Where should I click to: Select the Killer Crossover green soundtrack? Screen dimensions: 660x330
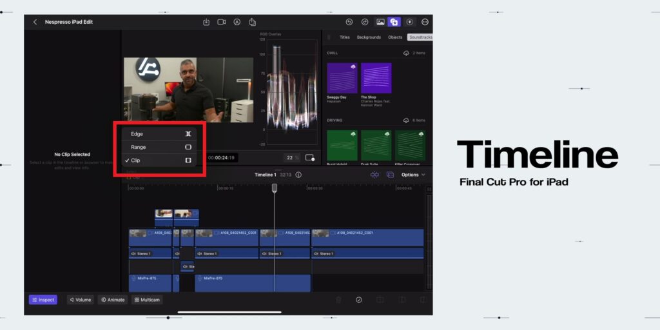[x=410, y=145]
